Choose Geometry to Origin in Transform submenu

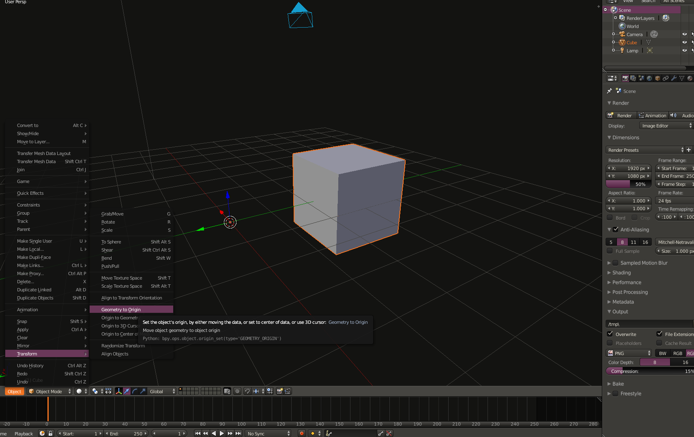tap(131, 310)
